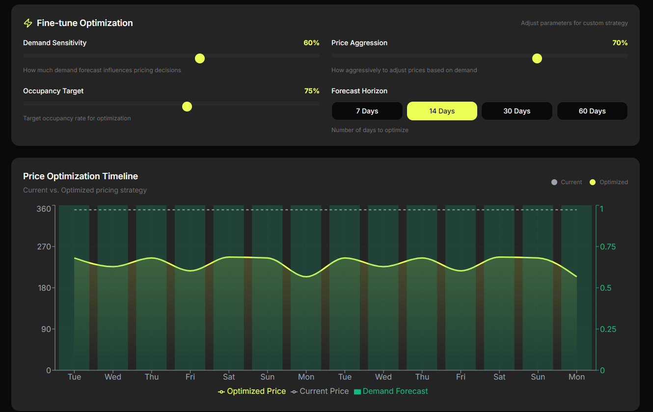
Task: Click the gray Current legend dot
Action: 553,182
